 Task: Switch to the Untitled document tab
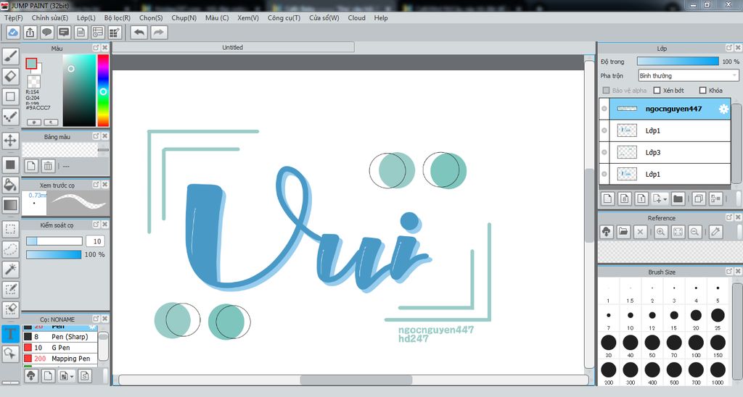coord(233,47)
